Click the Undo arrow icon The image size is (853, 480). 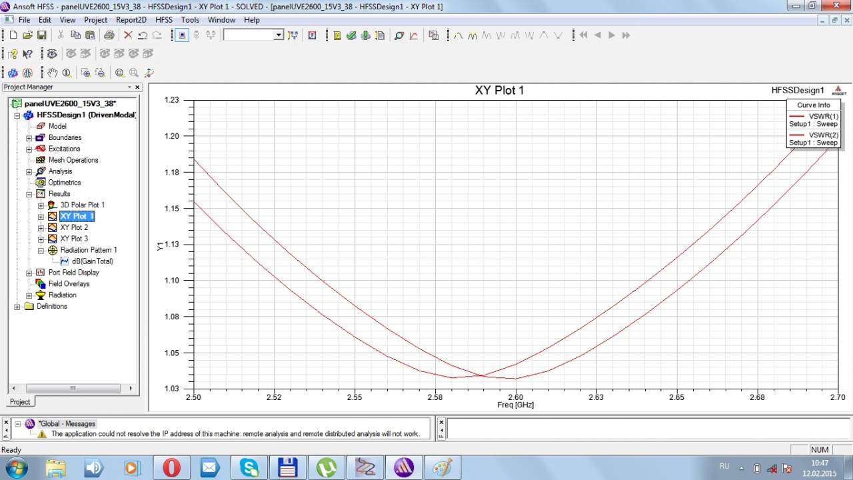point(142,35)
